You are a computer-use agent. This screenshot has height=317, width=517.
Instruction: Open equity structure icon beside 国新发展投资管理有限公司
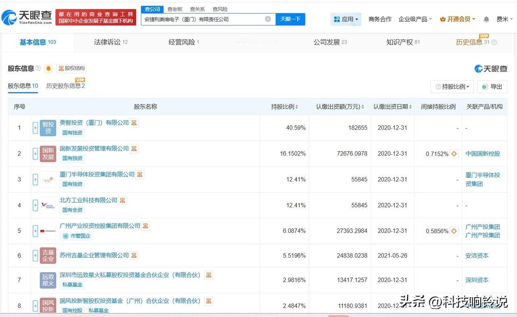134,148
